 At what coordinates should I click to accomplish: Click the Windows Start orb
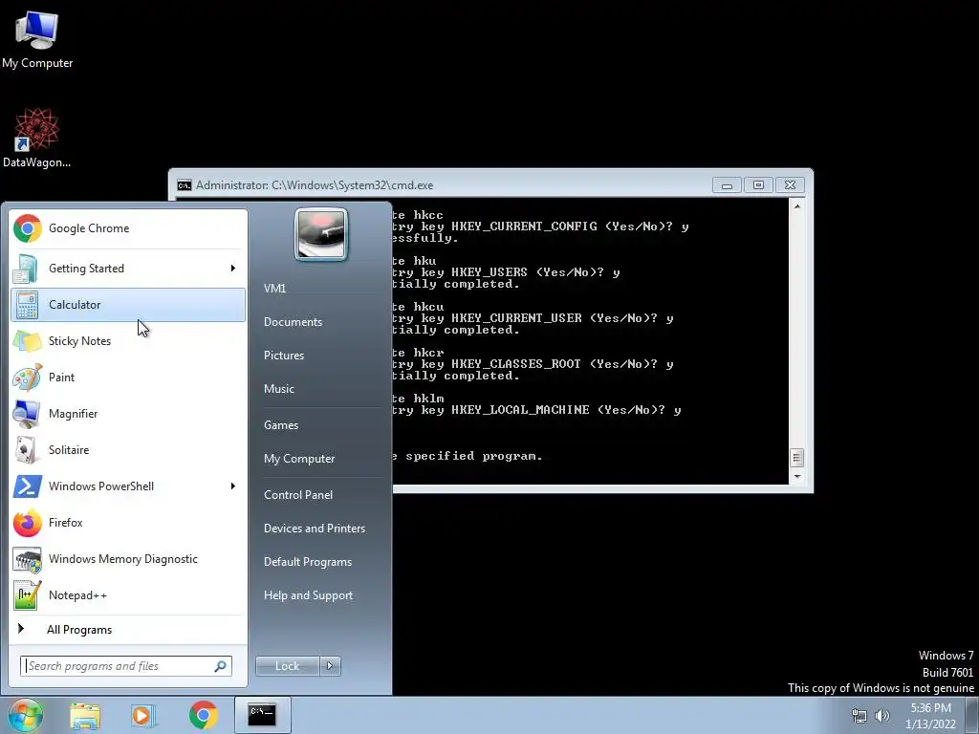click(25, 715)
